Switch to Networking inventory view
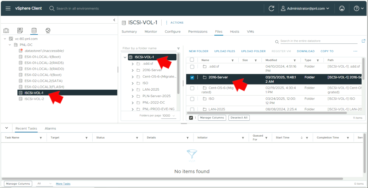368x188 pixels. (48, 30)
